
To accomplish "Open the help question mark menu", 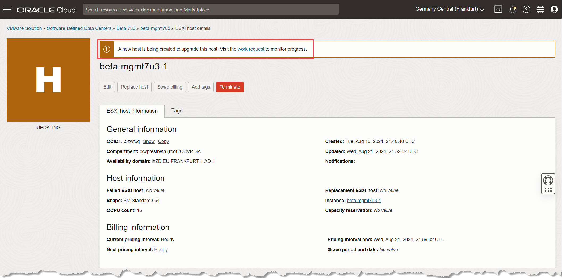I will (x=526, y=10).
